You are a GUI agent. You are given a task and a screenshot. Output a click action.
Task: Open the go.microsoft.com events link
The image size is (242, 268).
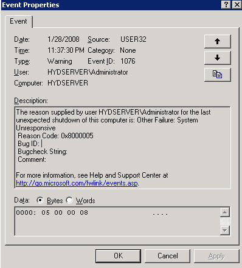click(x=77, y=183)
